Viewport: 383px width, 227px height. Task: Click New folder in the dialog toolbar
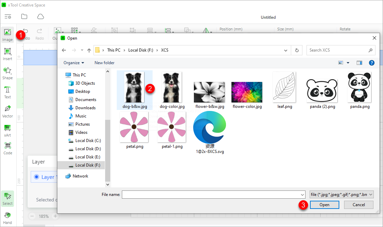click(104, 62)
